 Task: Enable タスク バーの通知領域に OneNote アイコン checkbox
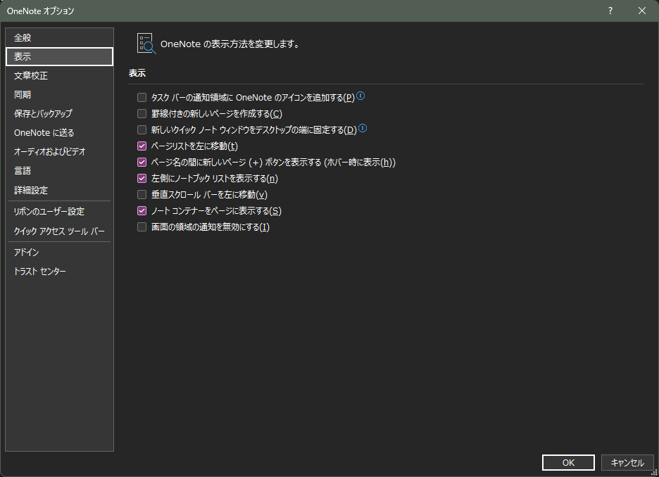(x=142, y=98)
